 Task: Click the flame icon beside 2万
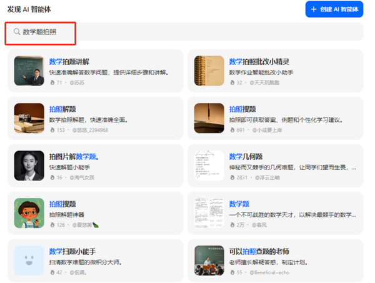[x=232, y=225]
